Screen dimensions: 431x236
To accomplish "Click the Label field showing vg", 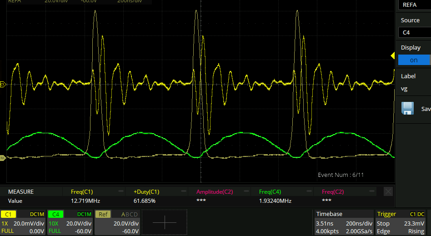I will (x=413, y=89).
